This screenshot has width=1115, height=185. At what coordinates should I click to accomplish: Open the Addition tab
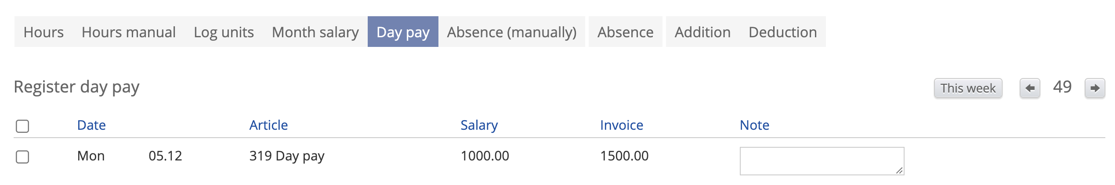coord(702,32)
